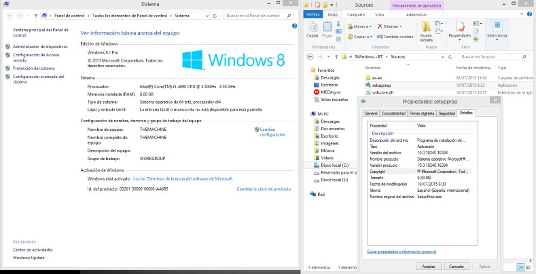Click quick access New folder icon in title bar
Viewport: 536px width, 274px height.
[x=325, y=5]
